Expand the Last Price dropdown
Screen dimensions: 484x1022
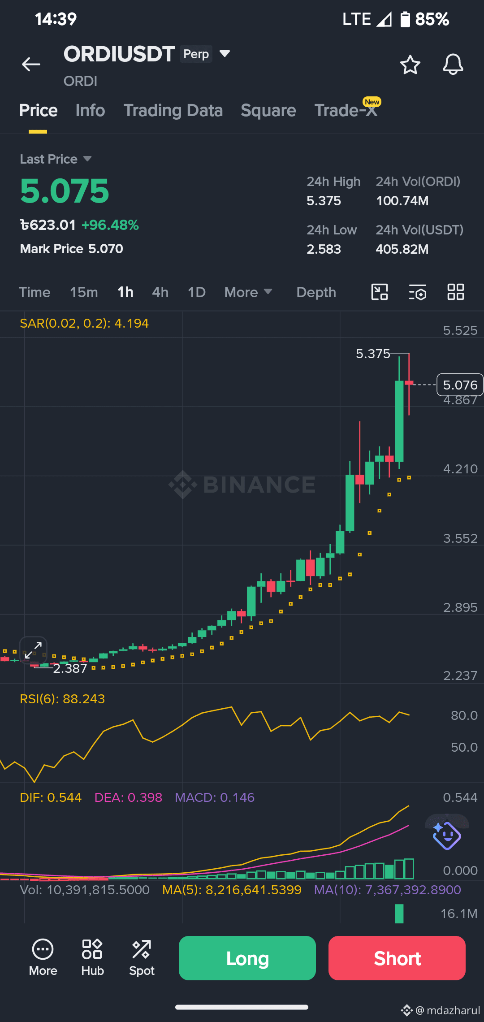coord(56,159)
